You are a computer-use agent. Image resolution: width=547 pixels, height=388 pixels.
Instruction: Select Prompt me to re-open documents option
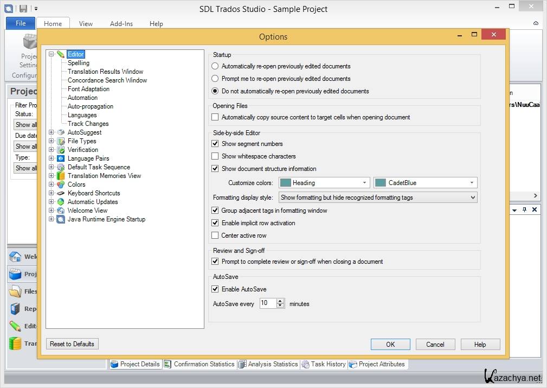215,79
